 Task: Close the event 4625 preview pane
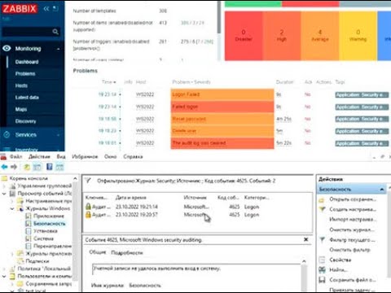click(x=306, y=239)
